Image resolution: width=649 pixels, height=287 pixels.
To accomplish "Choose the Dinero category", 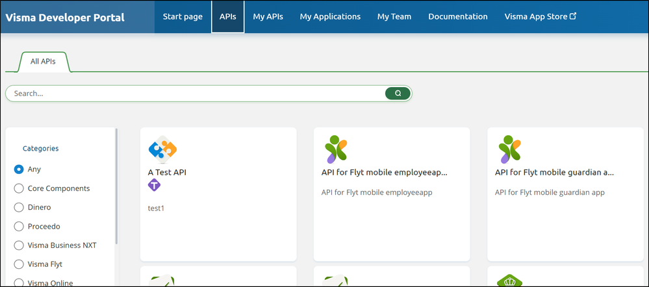I will 19,207.
